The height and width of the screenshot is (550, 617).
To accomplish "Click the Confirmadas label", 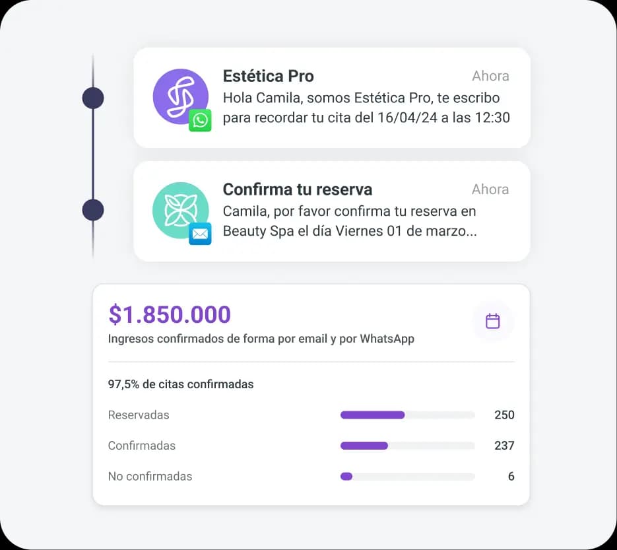I will (x=142, y=446).
